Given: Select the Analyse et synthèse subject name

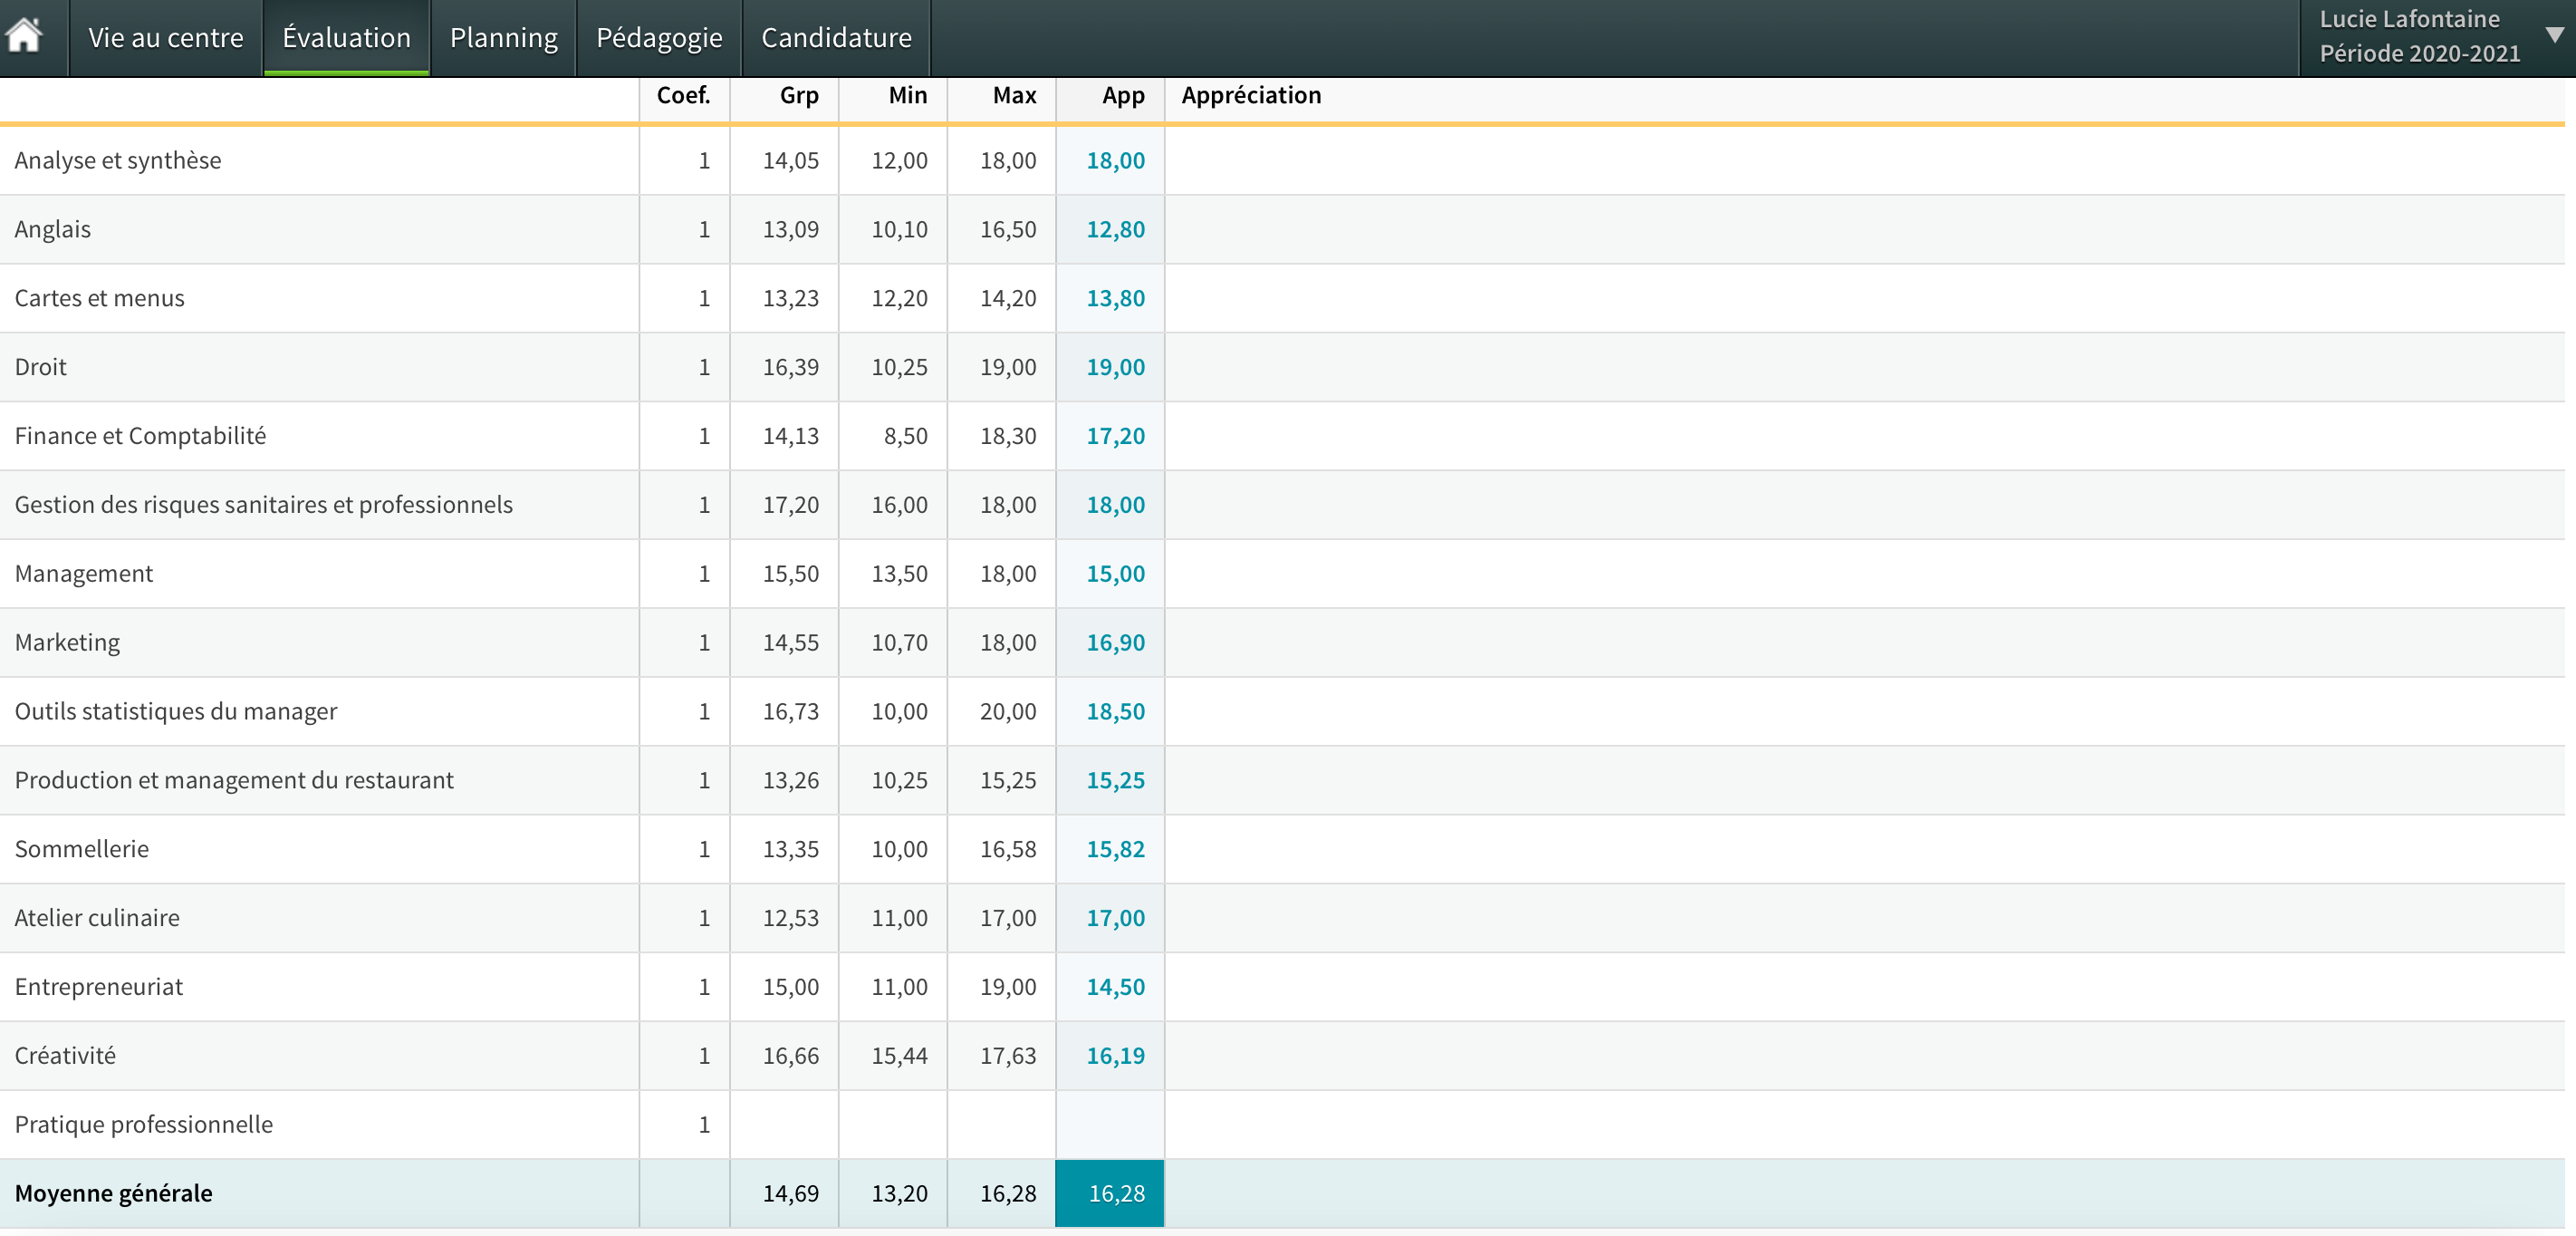Looking at the screenshot, I should point(118,160).
